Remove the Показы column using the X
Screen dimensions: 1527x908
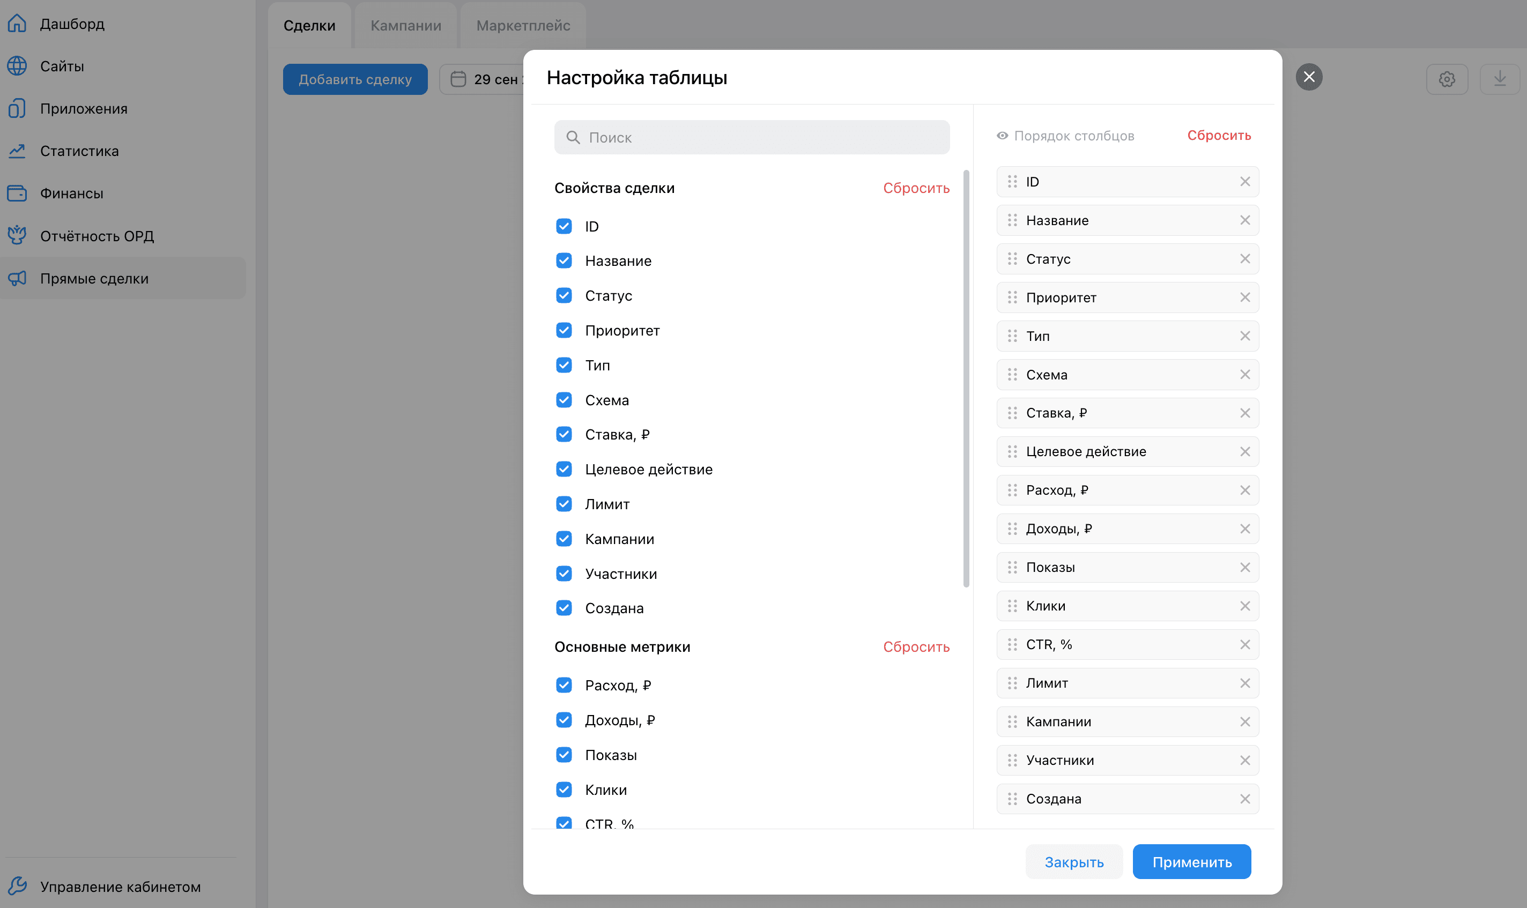coord(1245,567)
